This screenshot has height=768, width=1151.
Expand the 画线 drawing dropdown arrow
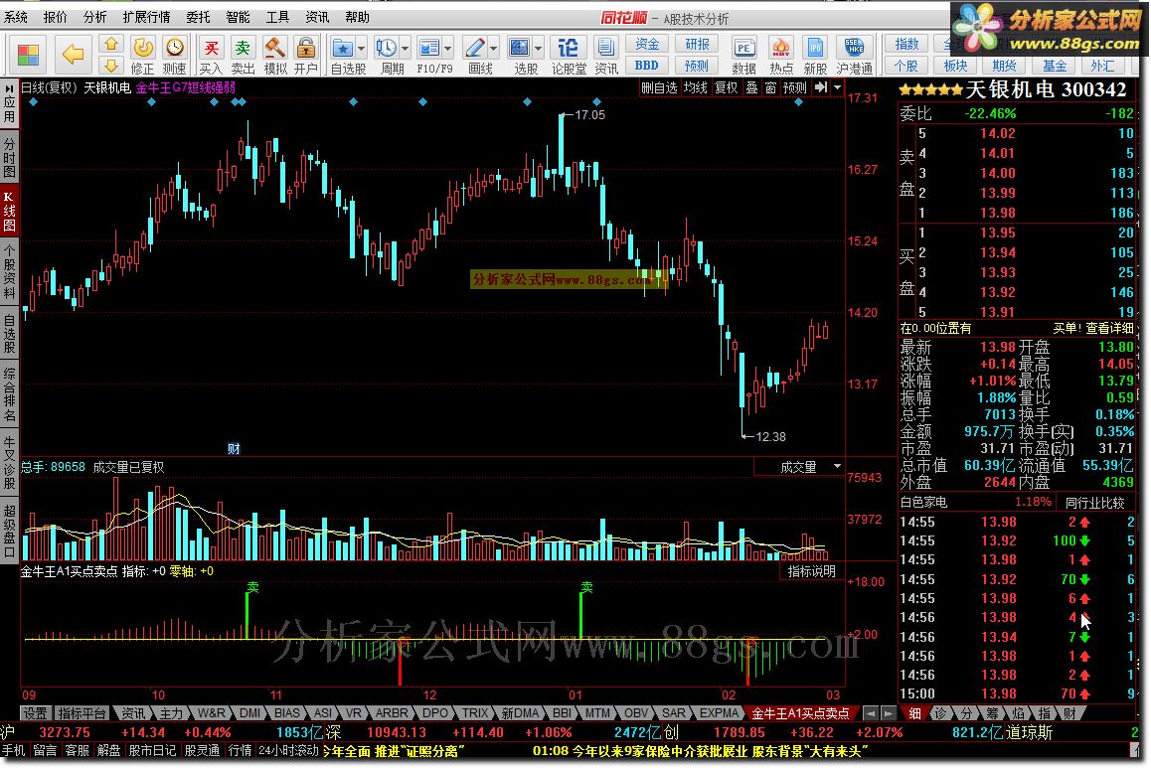coord(493,49)
